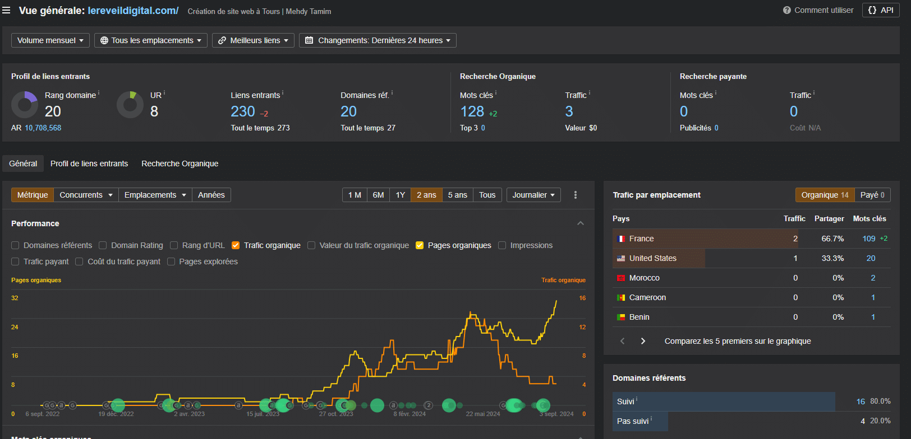
Task: Open the three-dot chart options menu
Action: click(x=576, y=195)
